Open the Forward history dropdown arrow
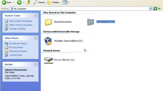 [x=24, y=2]
